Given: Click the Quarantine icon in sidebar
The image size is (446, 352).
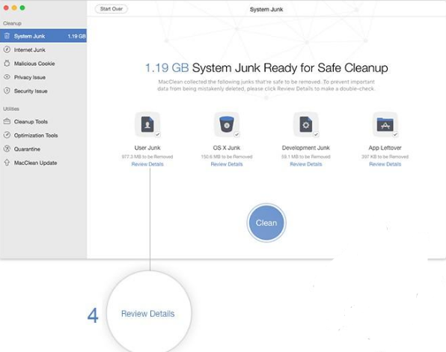Looking at the screenshot, I should pyautogui.click(x=7, y=148).
